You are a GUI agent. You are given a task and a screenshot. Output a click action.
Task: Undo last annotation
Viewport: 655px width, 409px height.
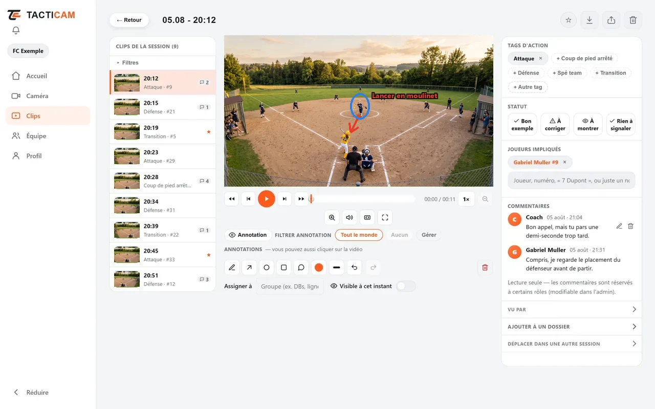pos(354,267)
